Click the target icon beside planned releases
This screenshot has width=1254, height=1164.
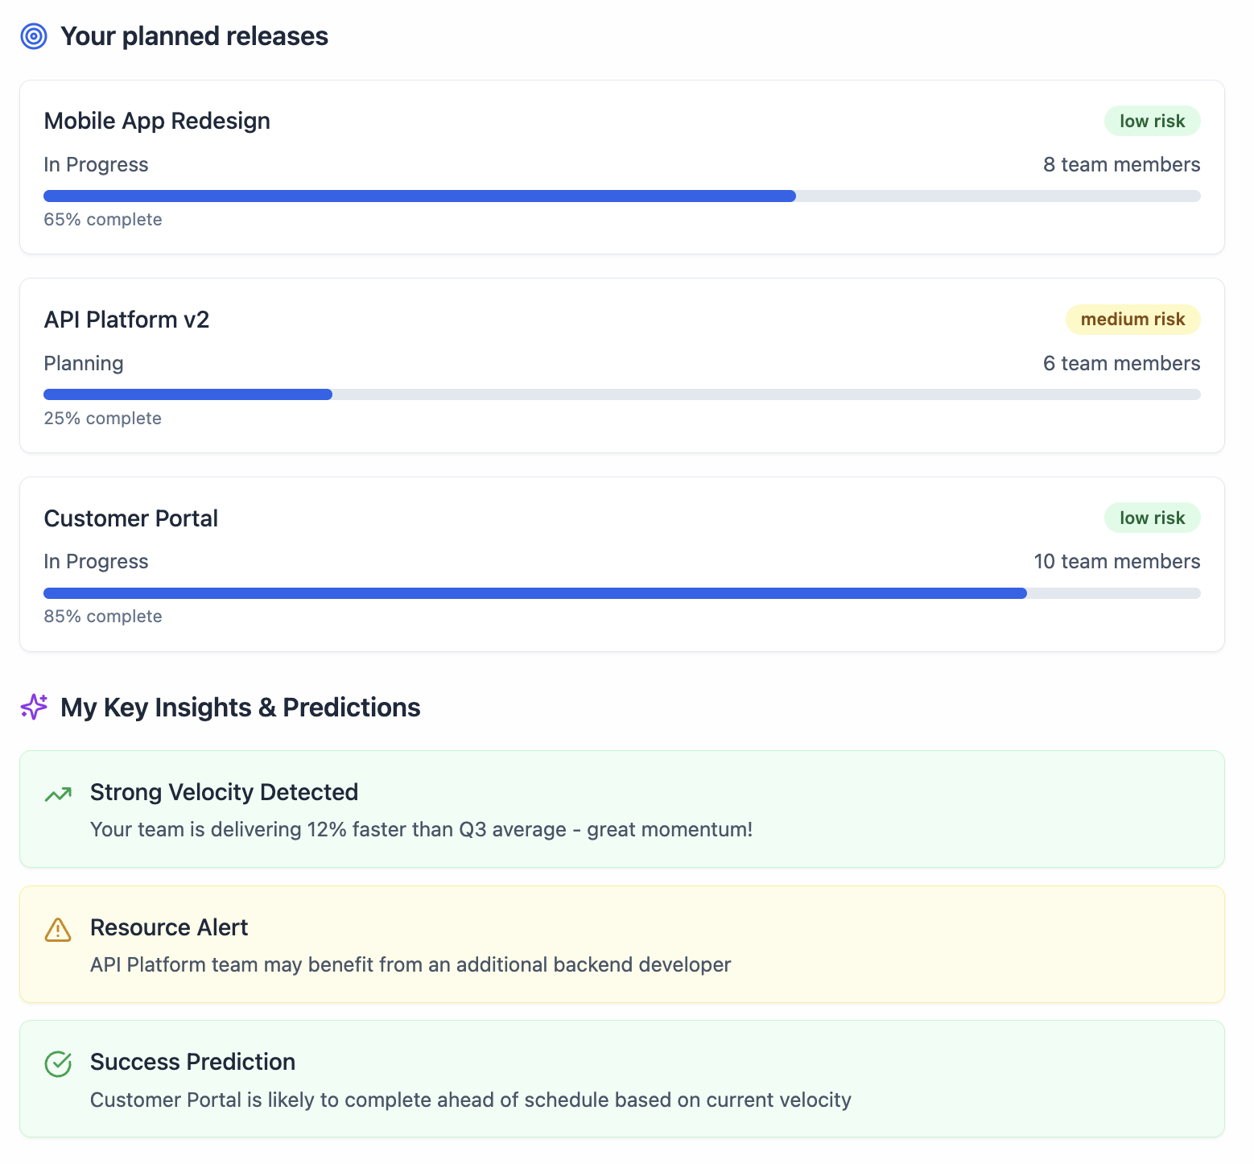pyautogui.click(x=34, y=36)
